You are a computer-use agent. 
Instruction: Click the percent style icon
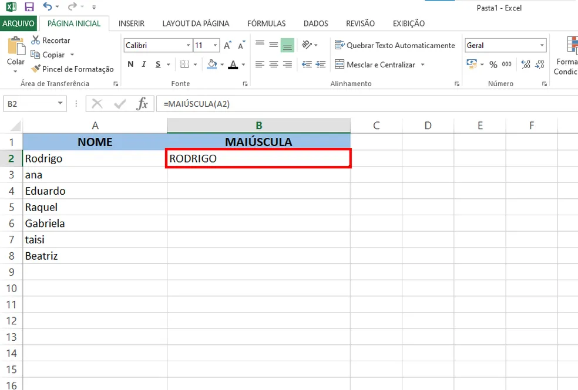point(493,65)
